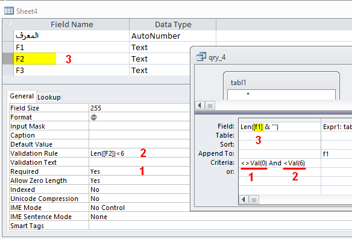Edit the Validation Rule Len([F2])<6
352x239 pixels.
139,153
